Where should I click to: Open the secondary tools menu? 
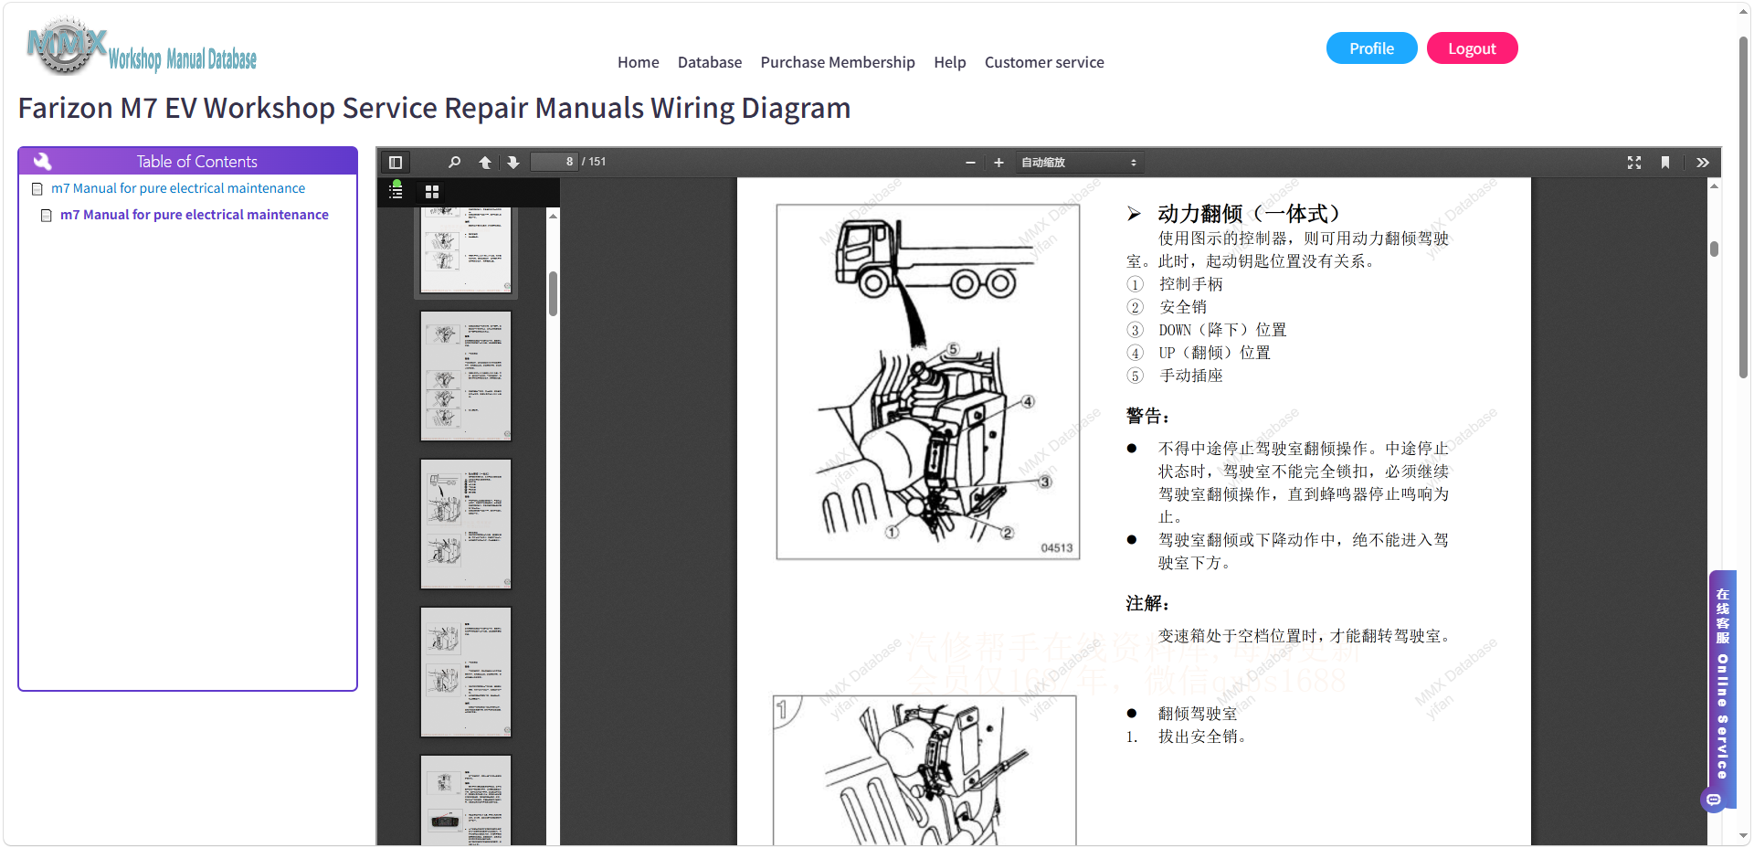pos(1703,163)
